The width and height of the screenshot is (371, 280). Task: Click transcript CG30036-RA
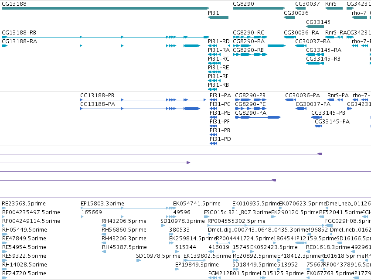[x=290, y=37]
